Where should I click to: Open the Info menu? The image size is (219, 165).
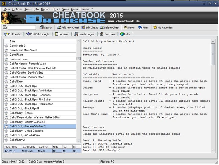[36, 9]
